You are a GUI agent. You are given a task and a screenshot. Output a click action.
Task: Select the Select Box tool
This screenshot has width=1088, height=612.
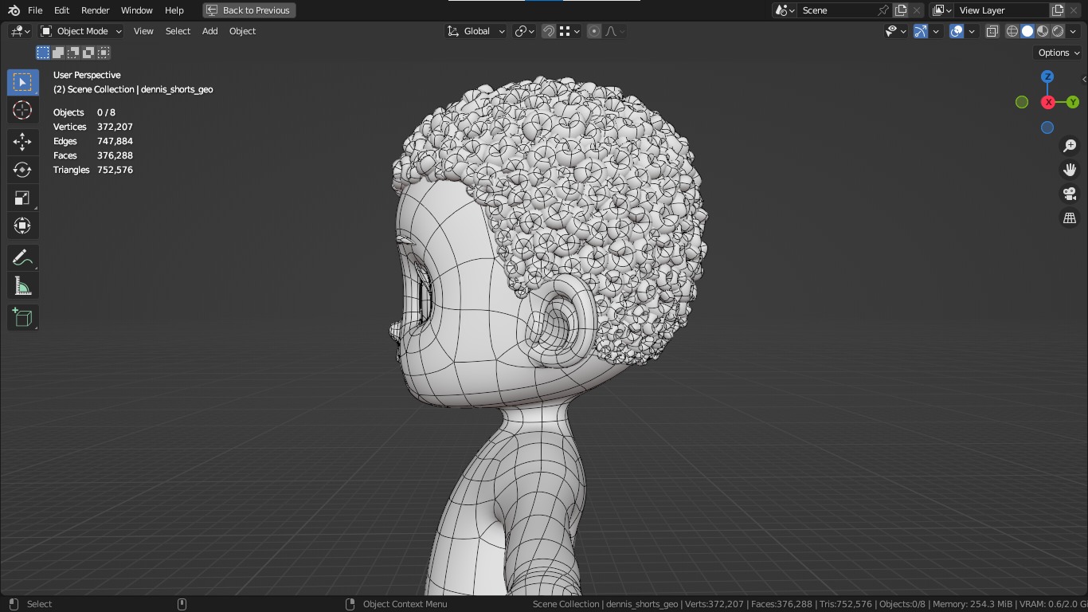tap(22, 82)
